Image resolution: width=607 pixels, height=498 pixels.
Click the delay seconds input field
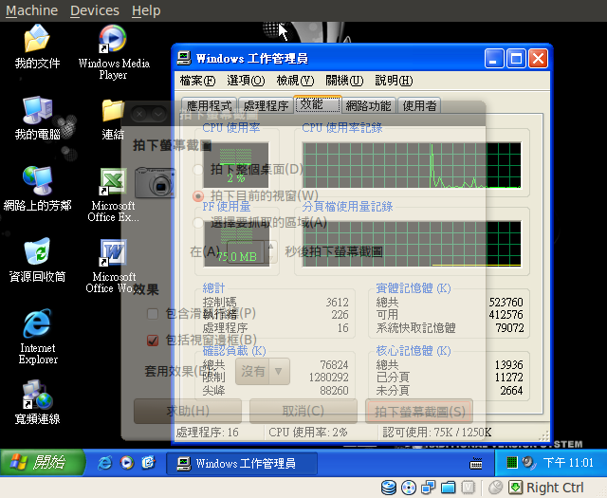click(x=246, y=251)
